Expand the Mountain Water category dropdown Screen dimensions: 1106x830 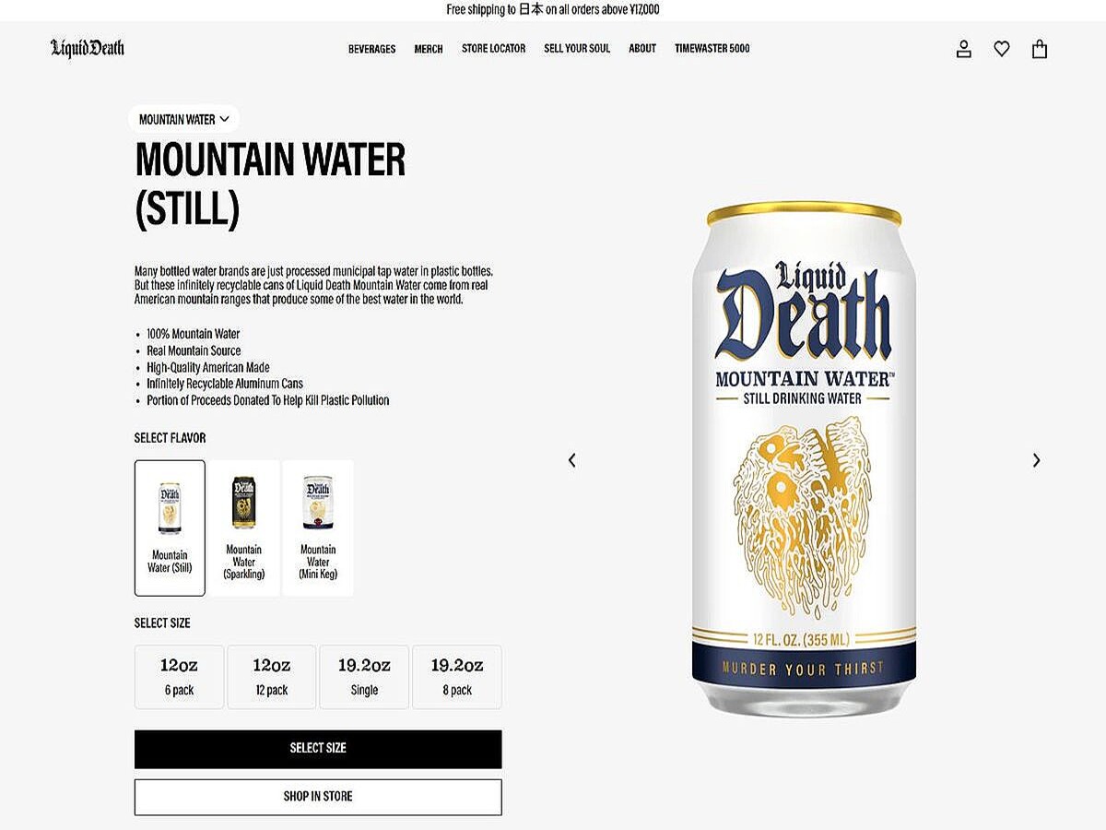coord(183,119)
